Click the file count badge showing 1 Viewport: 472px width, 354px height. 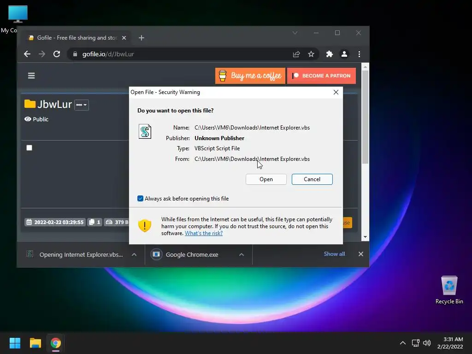point(94,222)
